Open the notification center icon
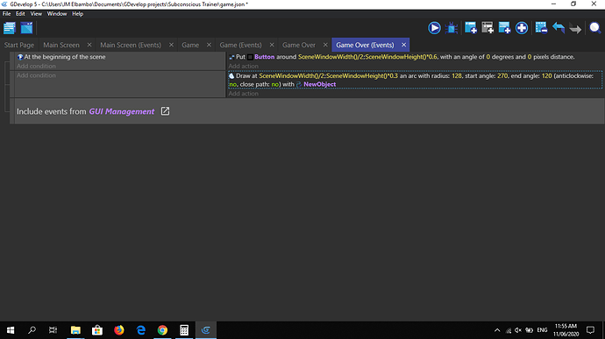 [590, 330]
